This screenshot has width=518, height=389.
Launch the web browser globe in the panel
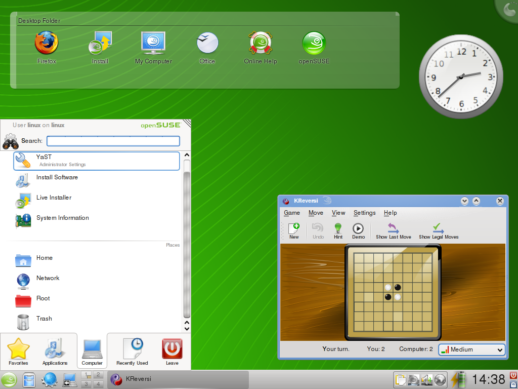click(49, 380)
